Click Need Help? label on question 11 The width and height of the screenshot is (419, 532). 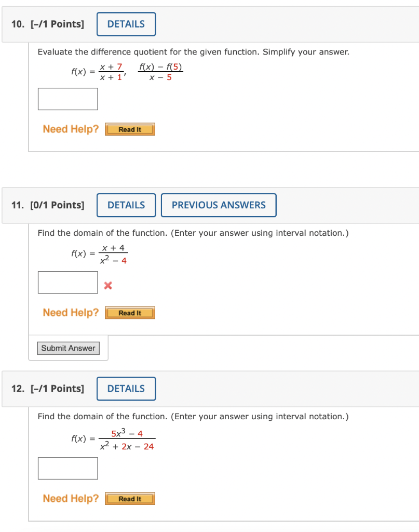tap(70, 312)
